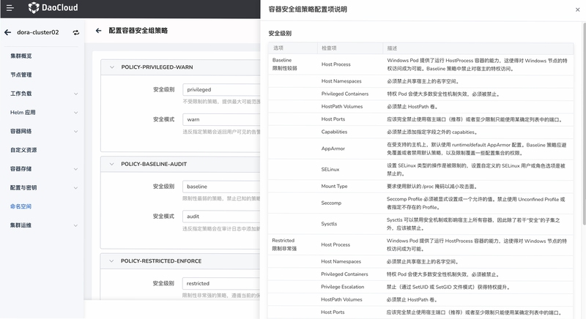Click the 选项 column header
The image size is (586, 319).
coord(278,48)
